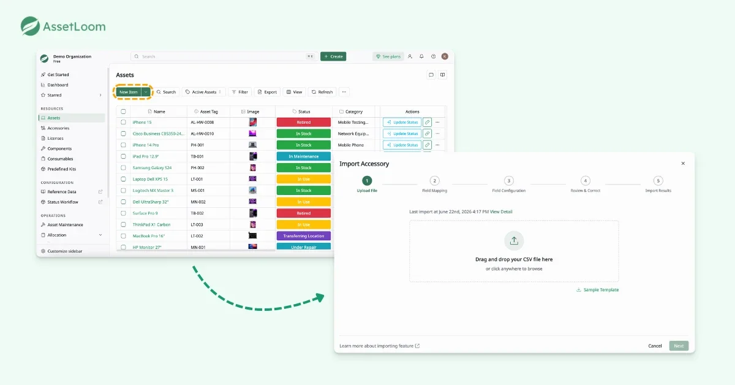Image resolution: width=735 pixels, height=385 pixels.
Task: Check the Cisco Business row checkbox
Action: pyautogui.click(x=123, y=134)
